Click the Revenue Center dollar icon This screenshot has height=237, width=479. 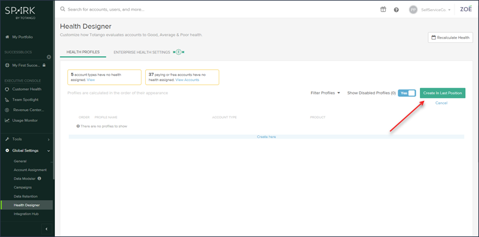coord(7,110)
